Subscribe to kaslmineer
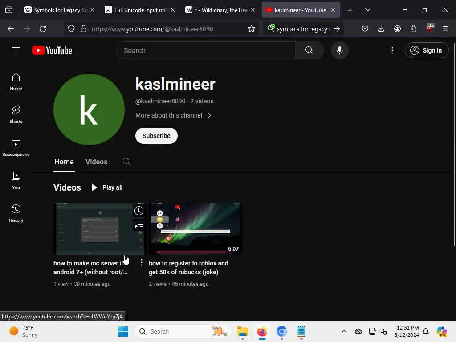The height and width of the screenshot is (342, 456). click(156, 136)
